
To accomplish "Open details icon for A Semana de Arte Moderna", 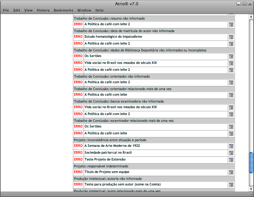I will [x=231, y=146].
